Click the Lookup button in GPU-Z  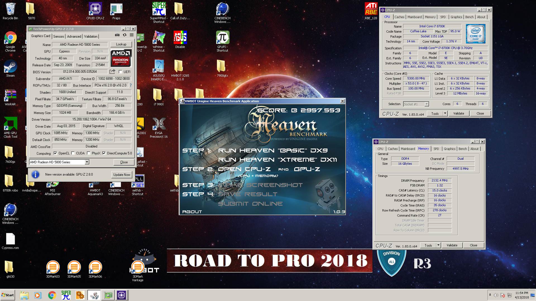click(121, 44)
